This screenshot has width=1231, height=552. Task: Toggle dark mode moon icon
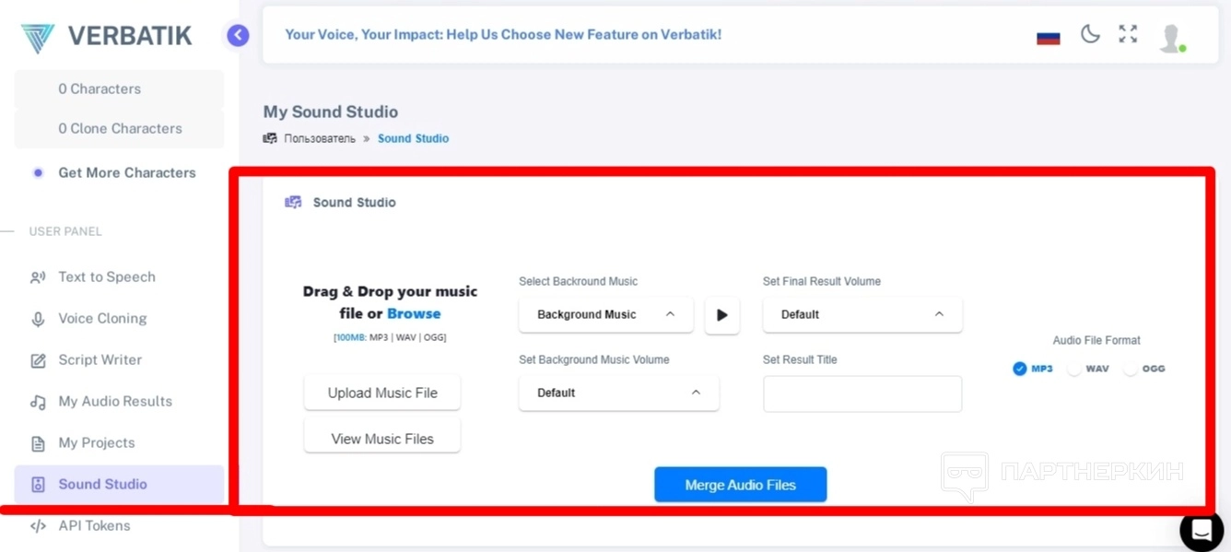click(1090, 35)
